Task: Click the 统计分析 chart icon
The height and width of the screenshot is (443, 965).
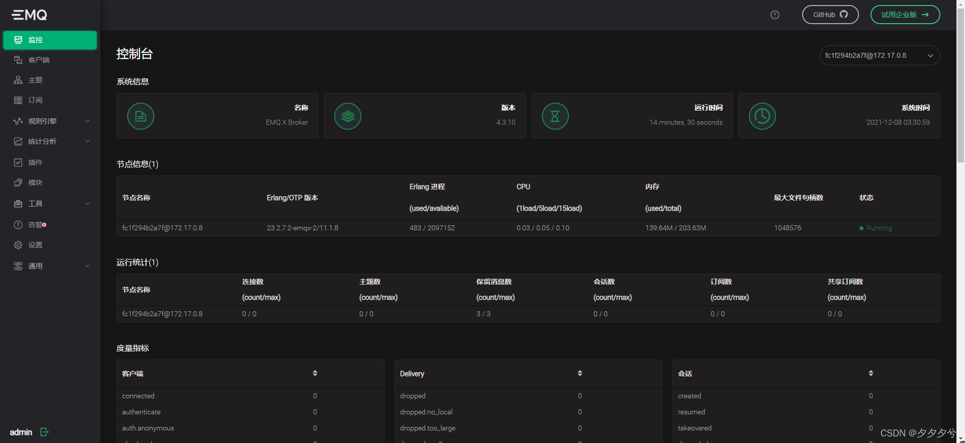Action: click(x=18, y=141)
